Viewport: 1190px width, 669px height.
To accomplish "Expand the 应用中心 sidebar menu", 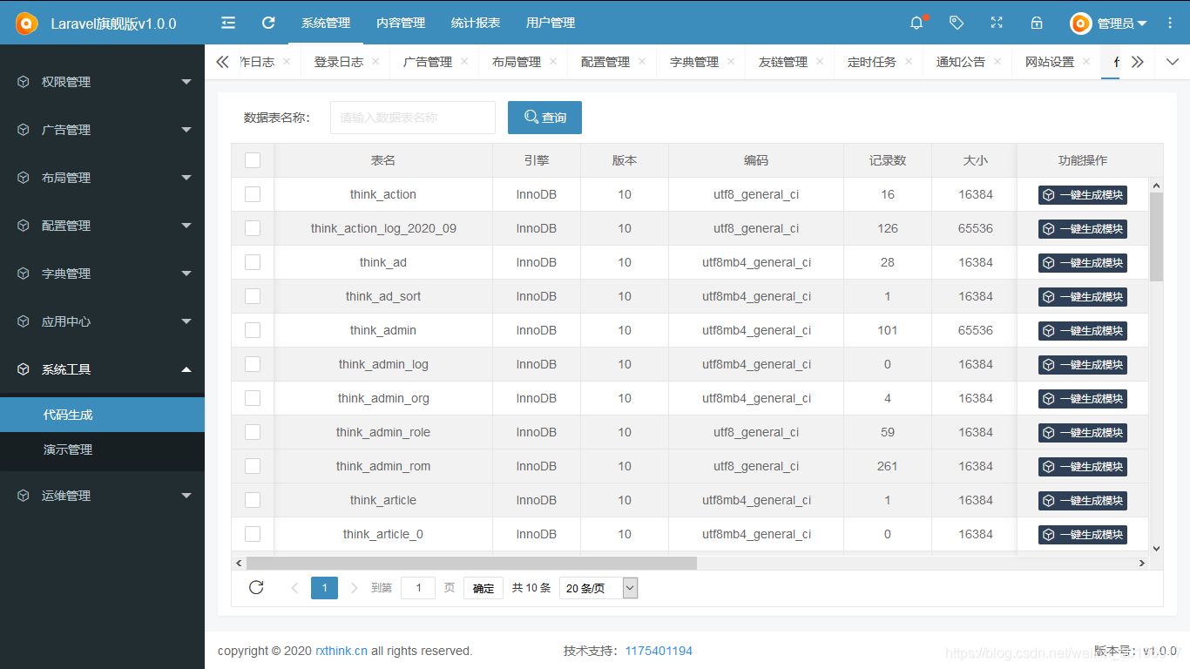I will [102, 321].
